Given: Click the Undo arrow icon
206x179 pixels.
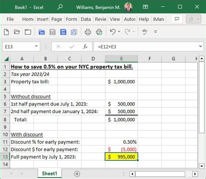Looking at the screenshot, I should (113, 32).
